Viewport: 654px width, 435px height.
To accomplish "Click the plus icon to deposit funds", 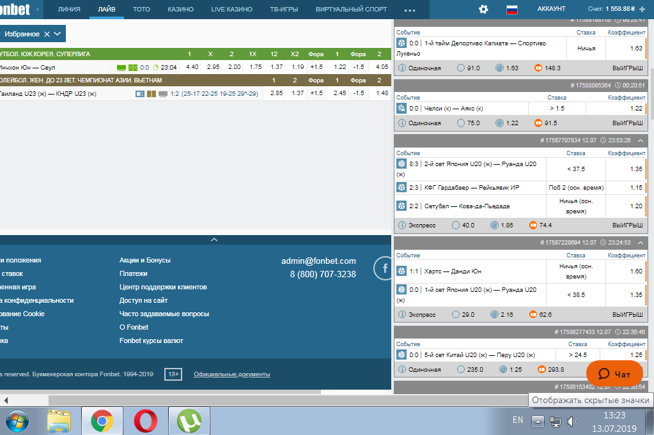I will [642, 9].
